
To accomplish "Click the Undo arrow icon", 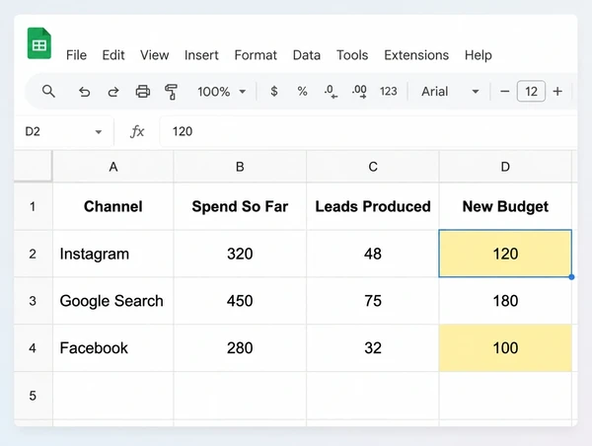I will pos(84,92).
